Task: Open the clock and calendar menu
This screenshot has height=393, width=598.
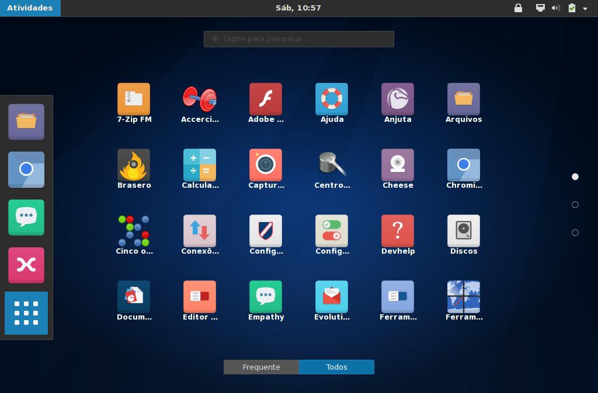Action: (298, 8)
